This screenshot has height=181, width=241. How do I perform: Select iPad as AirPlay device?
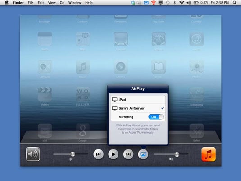[x=138, y=99]
